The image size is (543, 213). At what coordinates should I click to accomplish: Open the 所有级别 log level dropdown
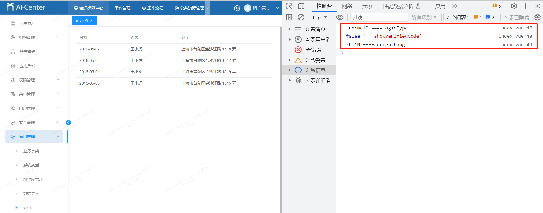click(424, 18)
